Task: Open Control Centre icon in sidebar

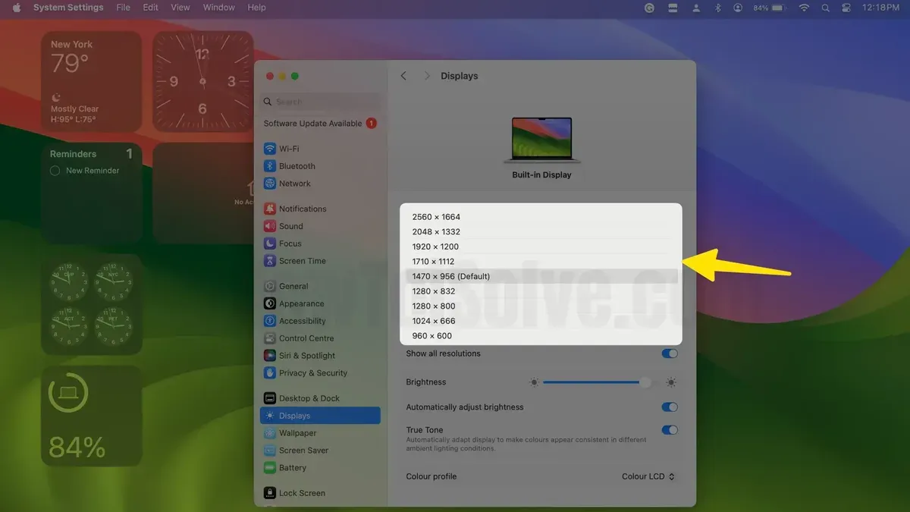Action: [269, 338]
